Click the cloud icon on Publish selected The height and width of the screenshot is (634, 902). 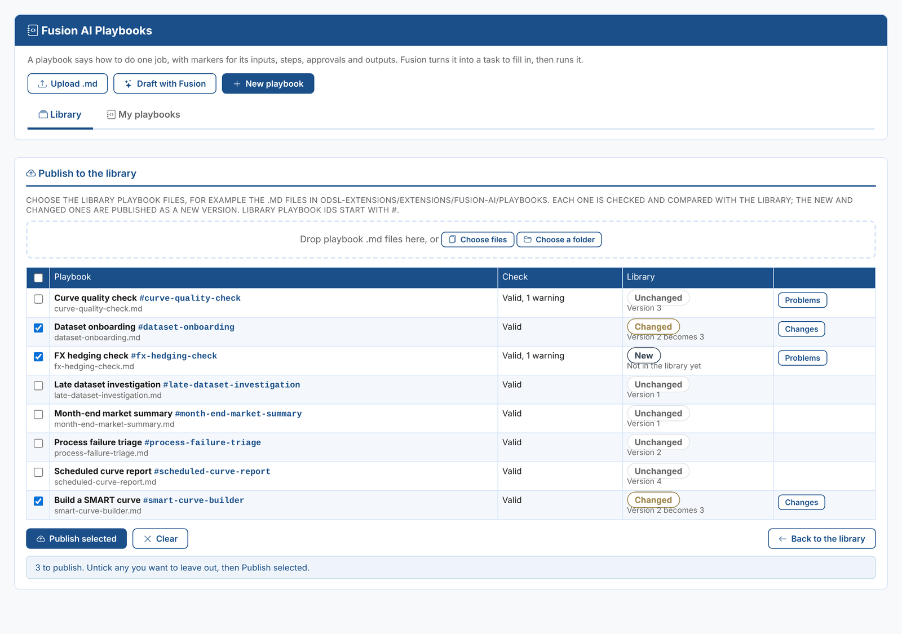[x=41, y=539]
